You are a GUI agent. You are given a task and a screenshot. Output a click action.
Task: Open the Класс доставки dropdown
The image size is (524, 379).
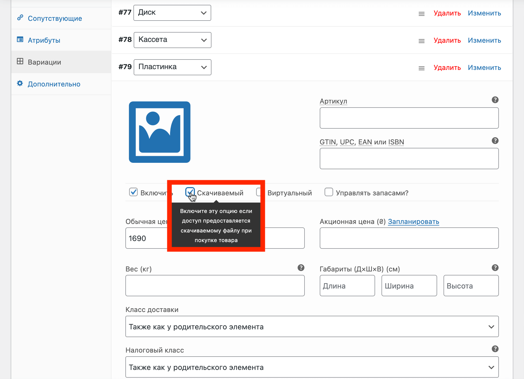click(312, 326)
